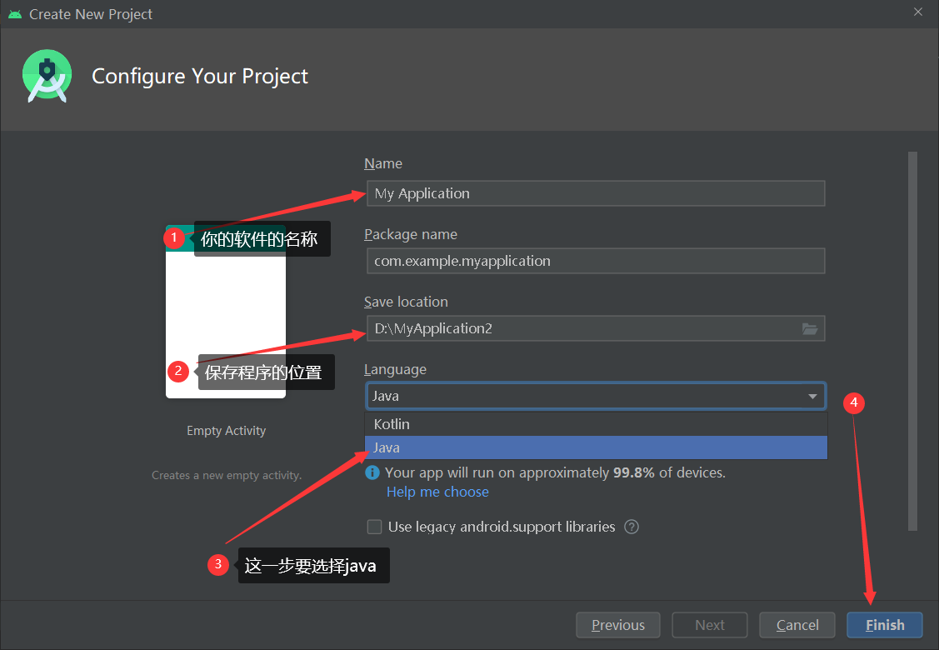Click the vertical scrollbar on right side
This screenshot has height=650, width=939.
(912, 341)
